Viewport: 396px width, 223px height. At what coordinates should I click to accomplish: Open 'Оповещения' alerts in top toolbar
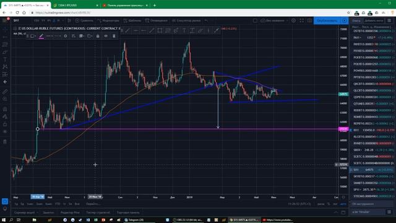click(157, 20)
